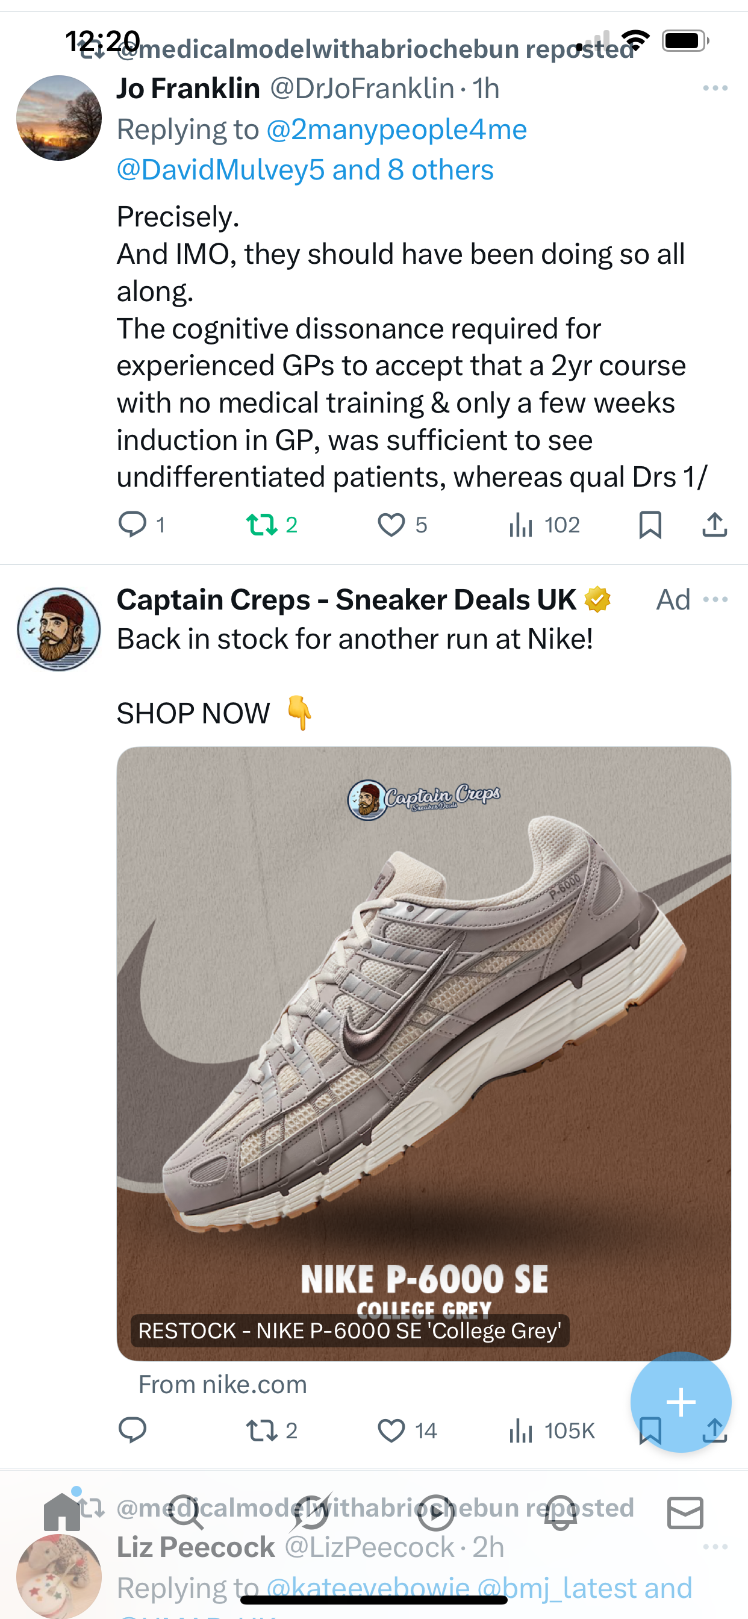This screenshot has height=1619, width=748.
Task: Like the Captain Creps sneaker ad
Action: click(x=391, y=1430)
